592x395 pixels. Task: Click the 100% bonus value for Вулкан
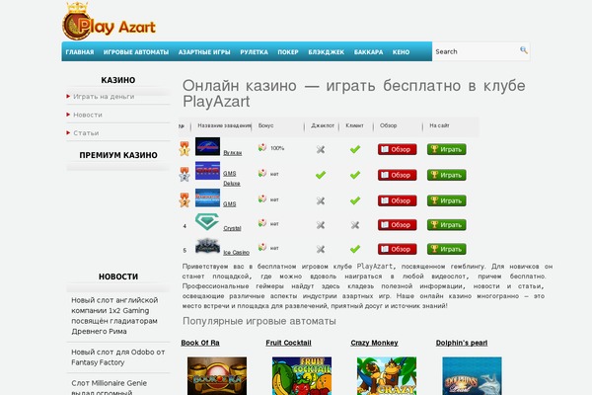coord(277,148)
